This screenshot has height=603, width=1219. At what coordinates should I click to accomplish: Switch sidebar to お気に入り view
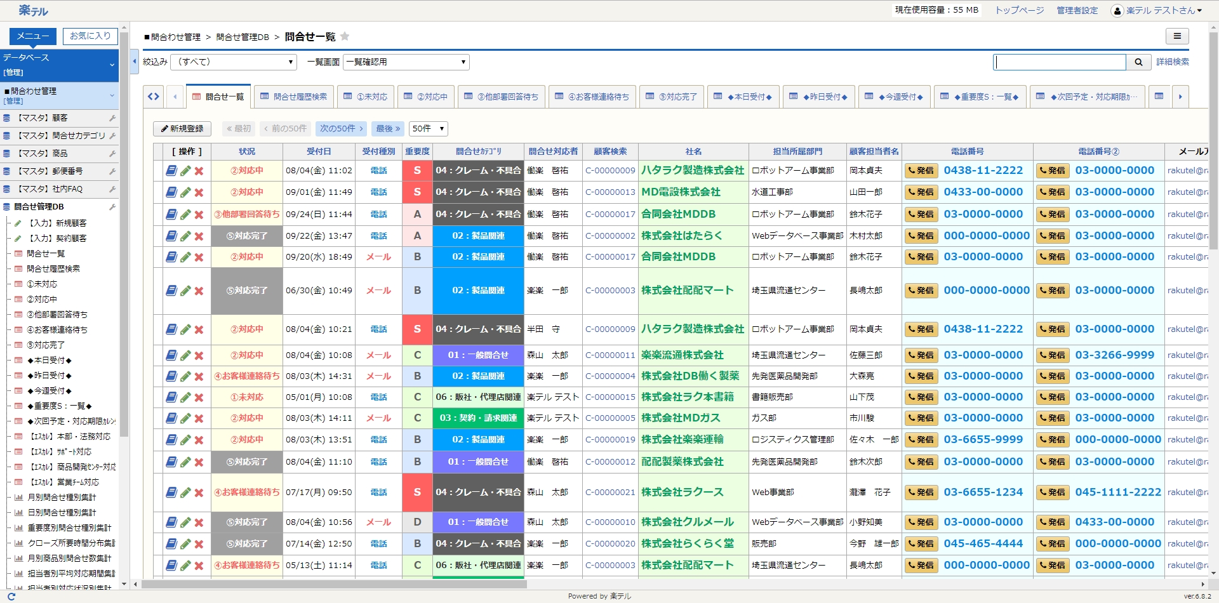coord(90,36)
